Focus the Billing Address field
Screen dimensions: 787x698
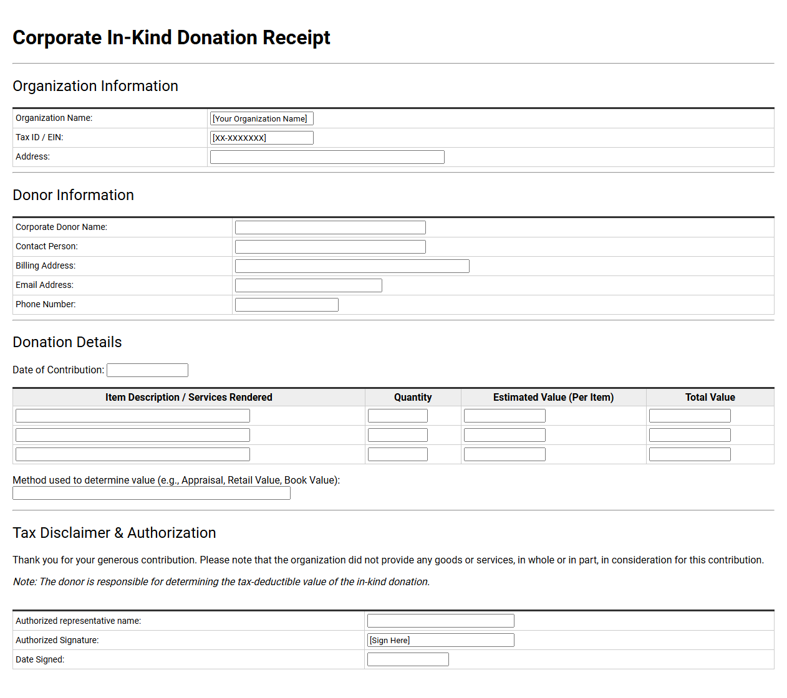352,266
